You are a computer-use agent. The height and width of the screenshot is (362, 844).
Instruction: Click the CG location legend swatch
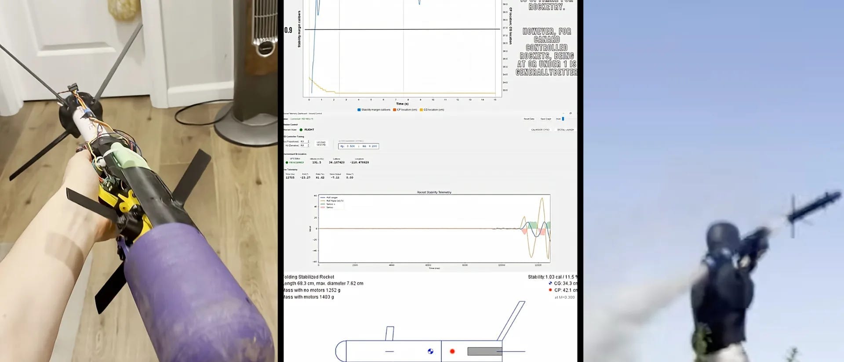pos(422,110)
